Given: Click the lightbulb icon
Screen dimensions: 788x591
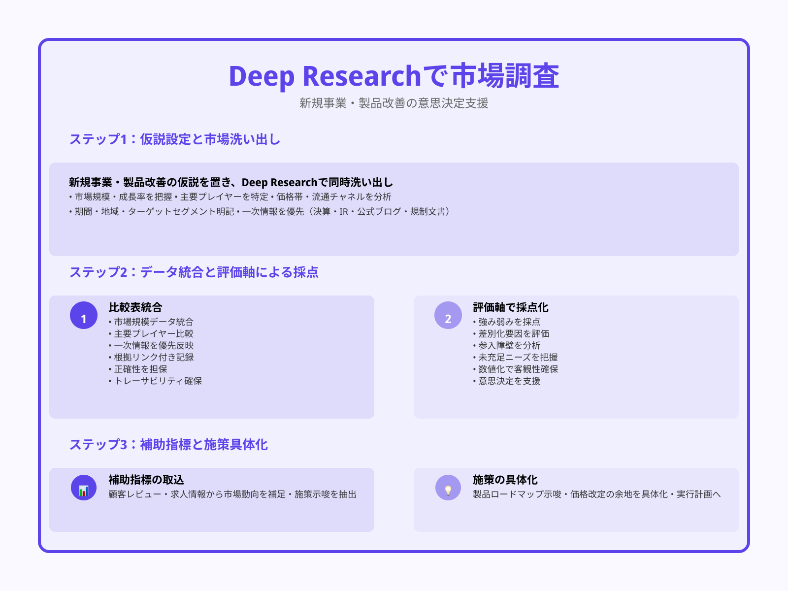Looking at the screenshot, I should click(x=448, y=488).
